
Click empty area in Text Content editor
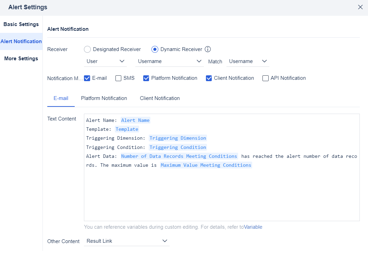(222, 194)
